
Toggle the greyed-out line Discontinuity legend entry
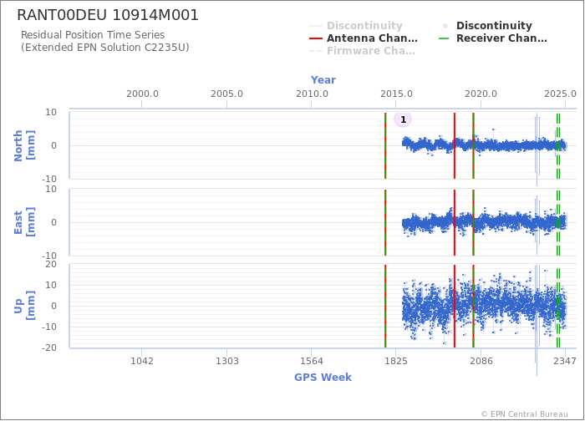click(356, 26)
